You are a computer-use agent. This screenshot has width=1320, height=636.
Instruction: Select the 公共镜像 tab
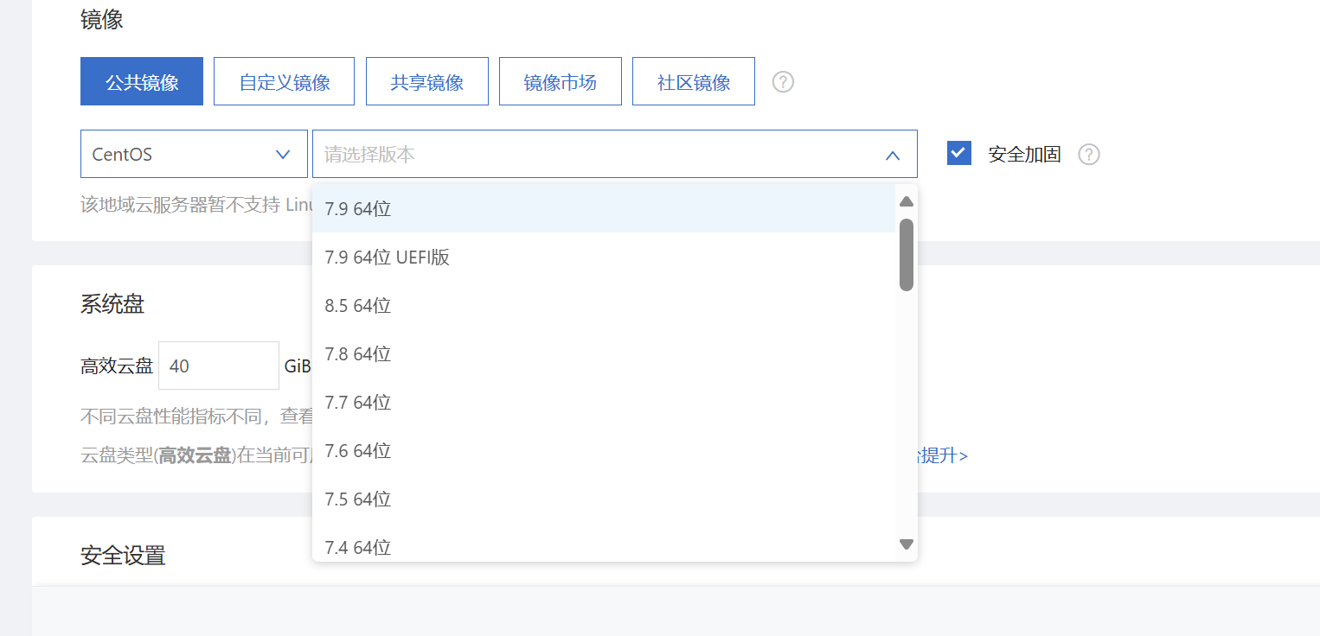[142, 81]
